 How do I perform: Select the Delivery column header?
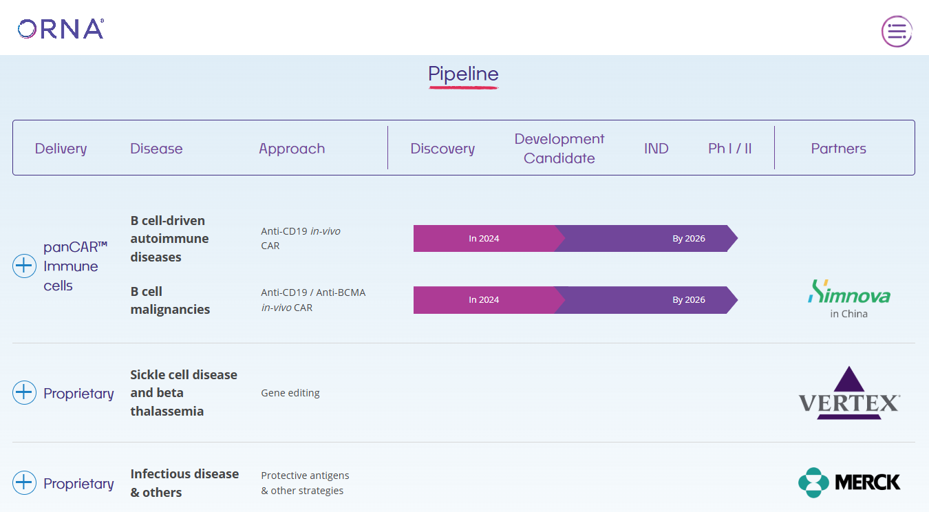tap(61, 149)
